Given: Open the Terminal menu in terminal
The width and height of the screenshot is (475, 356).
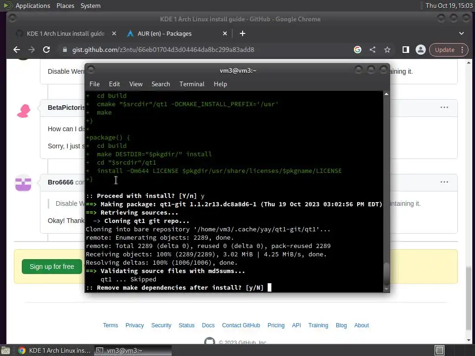Looking at the screenshot, I should [x=192, y=84].
